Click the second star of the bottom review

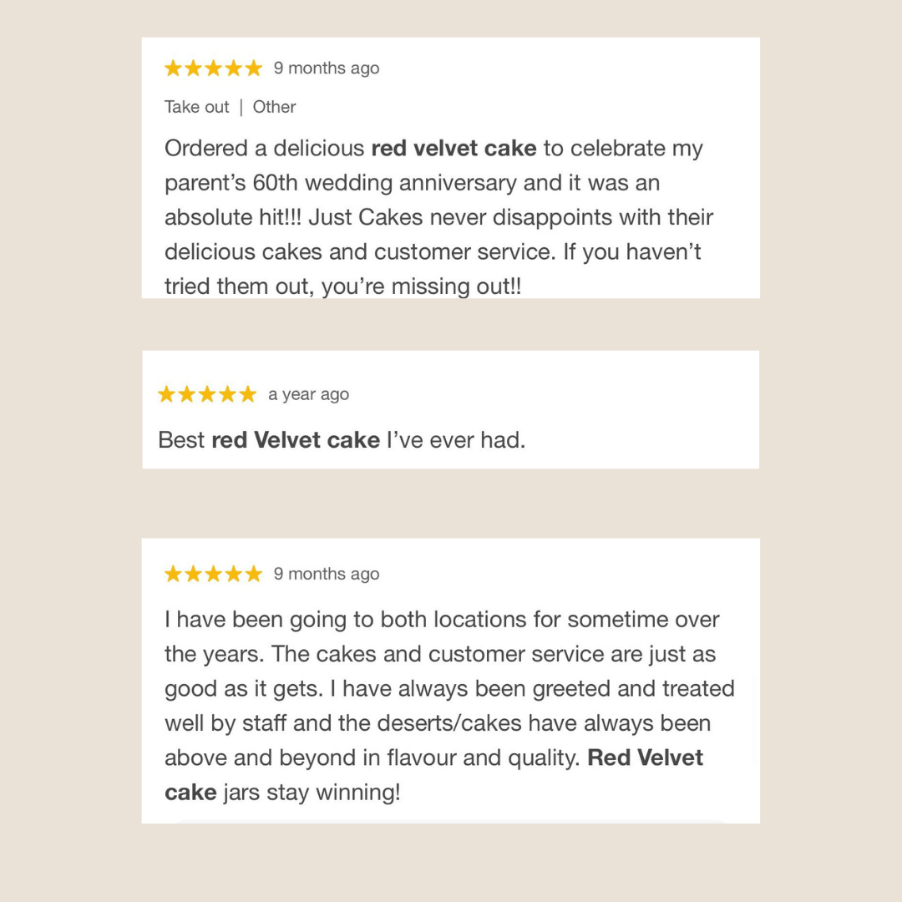tap(193, 574)
